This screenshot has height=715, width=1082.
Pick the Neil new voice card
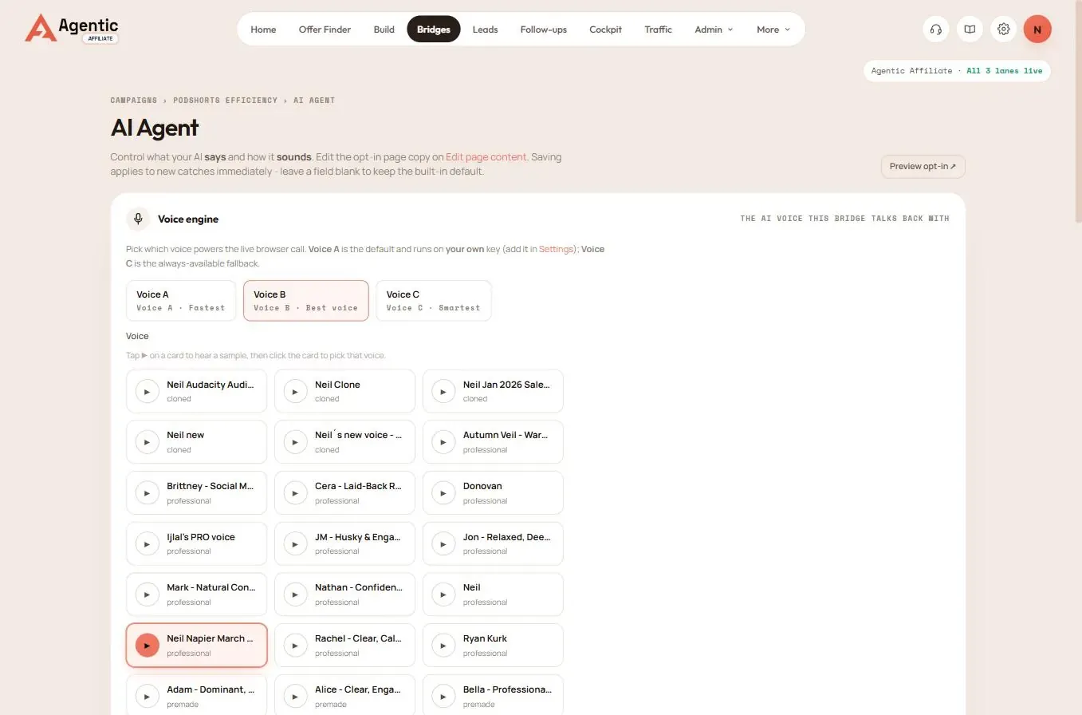[196, 442]
